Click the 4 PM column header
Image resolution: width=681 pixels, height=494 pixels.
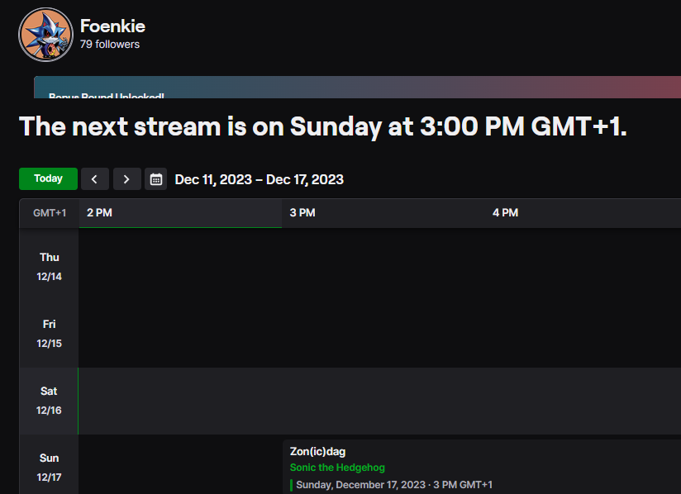(x=505, y=213)
